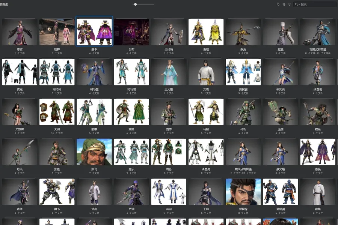Select the 夏侯渊 folder thumbnail
This screenshot has height=225, width=338.
[x=281, y=192]
